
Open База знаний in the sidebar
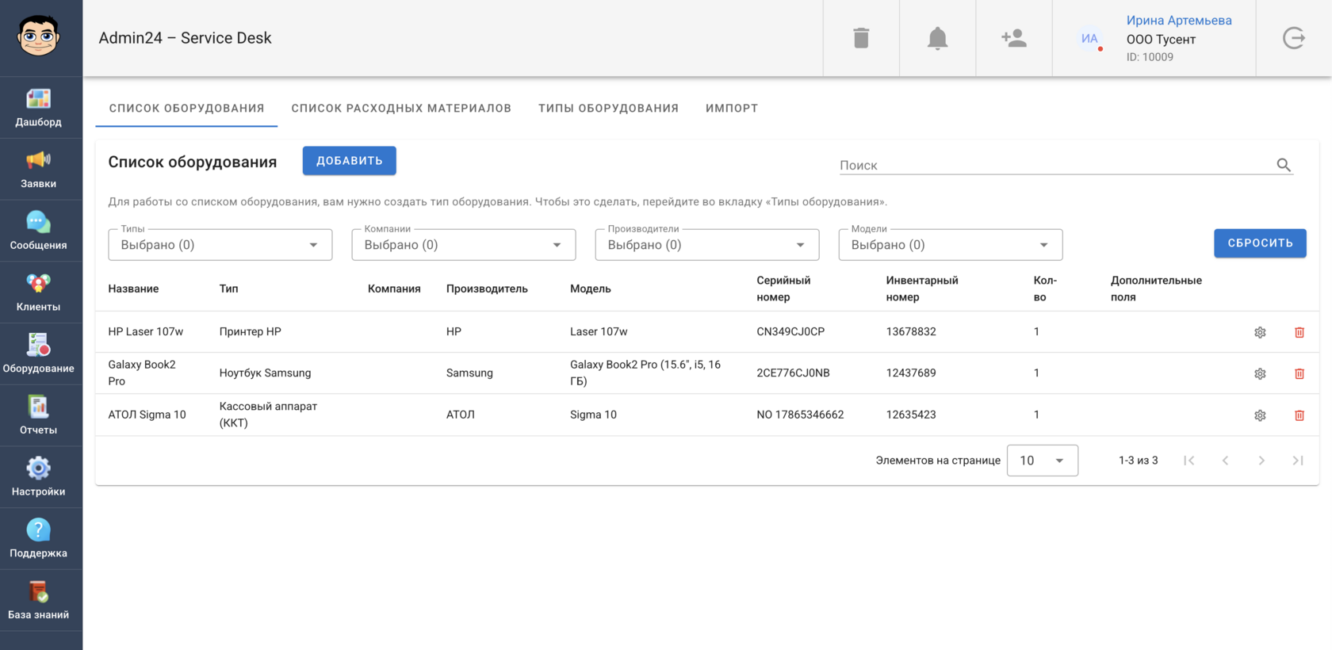38,601
